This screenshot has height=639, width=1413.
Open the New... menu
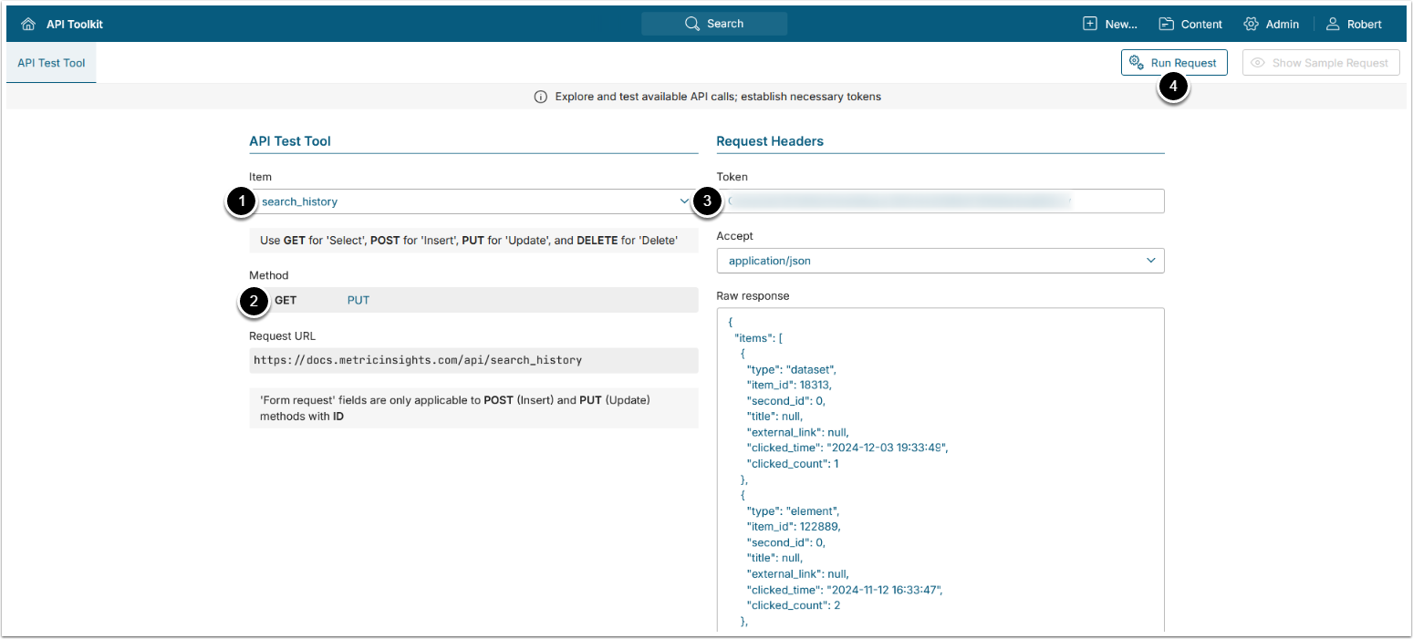tap(1110, 25)
